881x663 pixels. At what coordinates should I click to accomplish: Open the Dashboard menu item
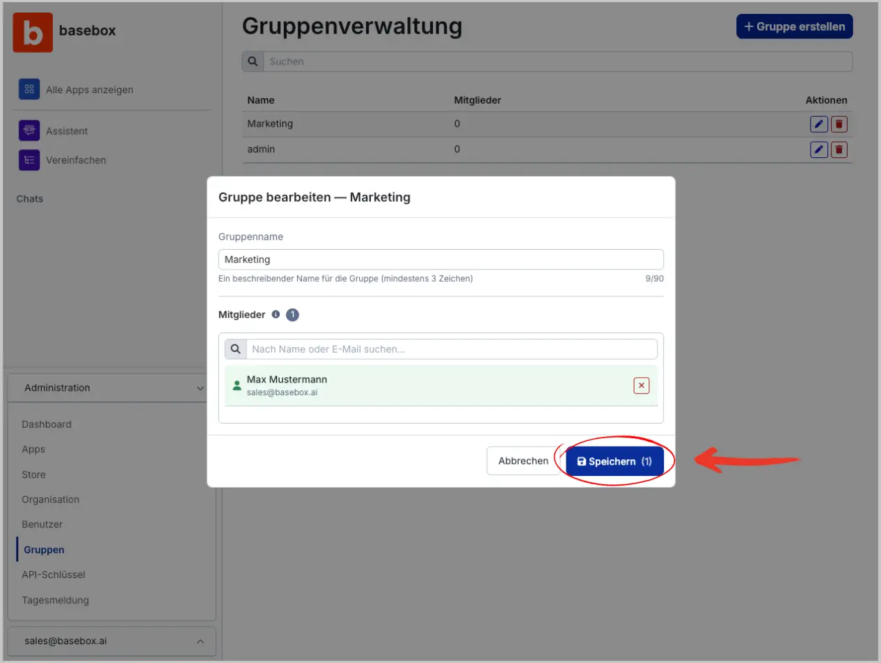(47, 424)
